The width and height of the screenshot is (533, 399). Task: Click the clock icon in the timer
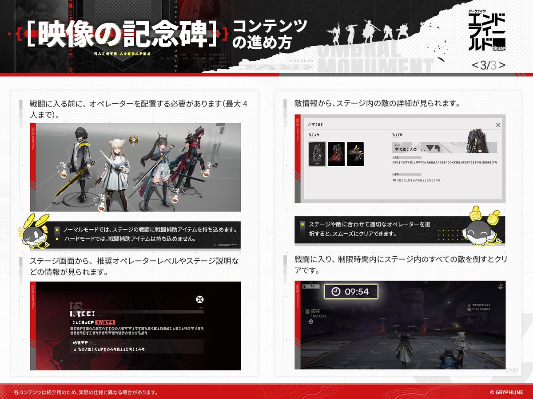click(x=336, y=291)
